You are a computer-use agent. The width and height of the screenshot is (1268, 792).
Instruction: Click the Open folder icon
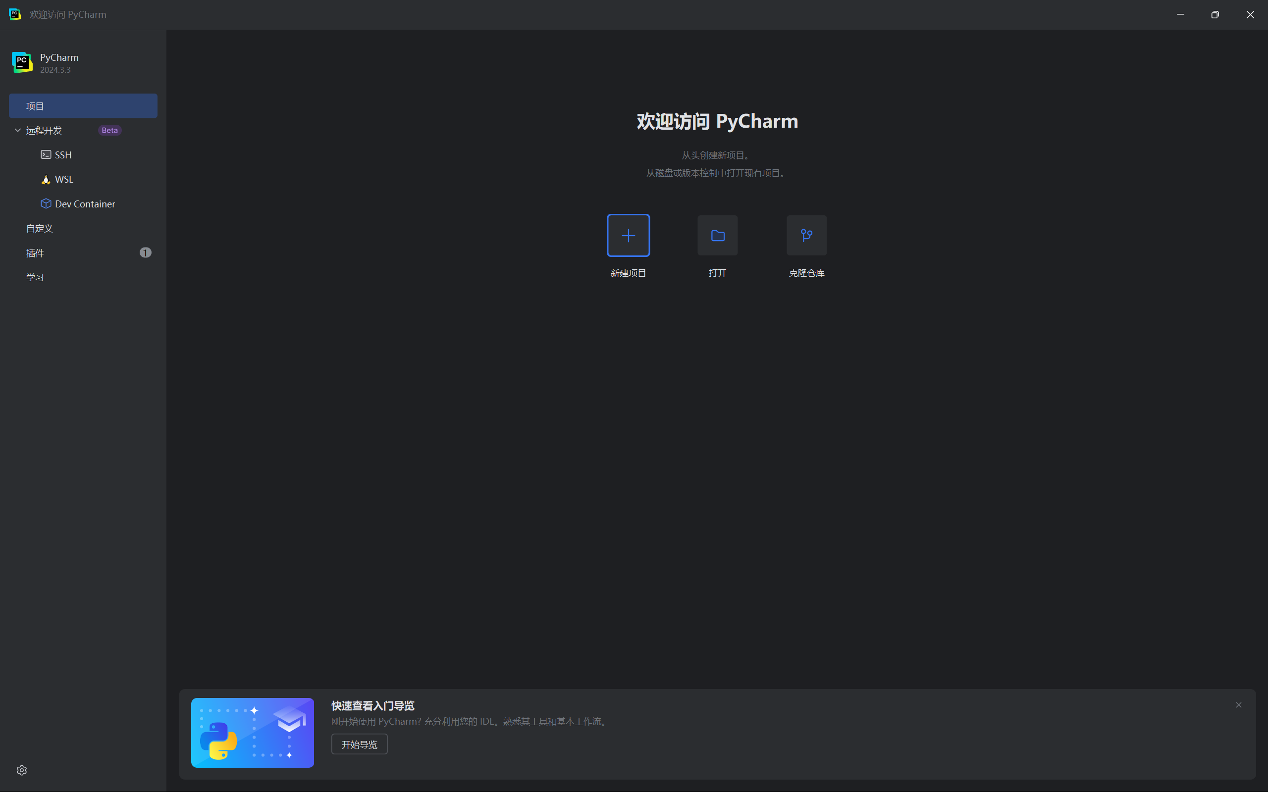717,235
